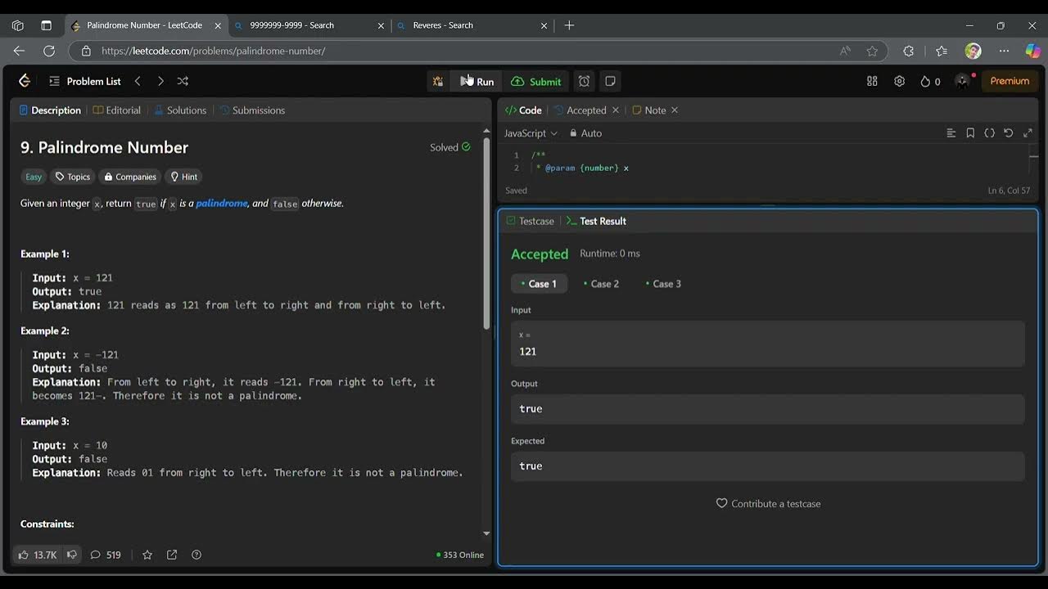Open the layout grid icon

pyautogui.click(x=872, y=81)
